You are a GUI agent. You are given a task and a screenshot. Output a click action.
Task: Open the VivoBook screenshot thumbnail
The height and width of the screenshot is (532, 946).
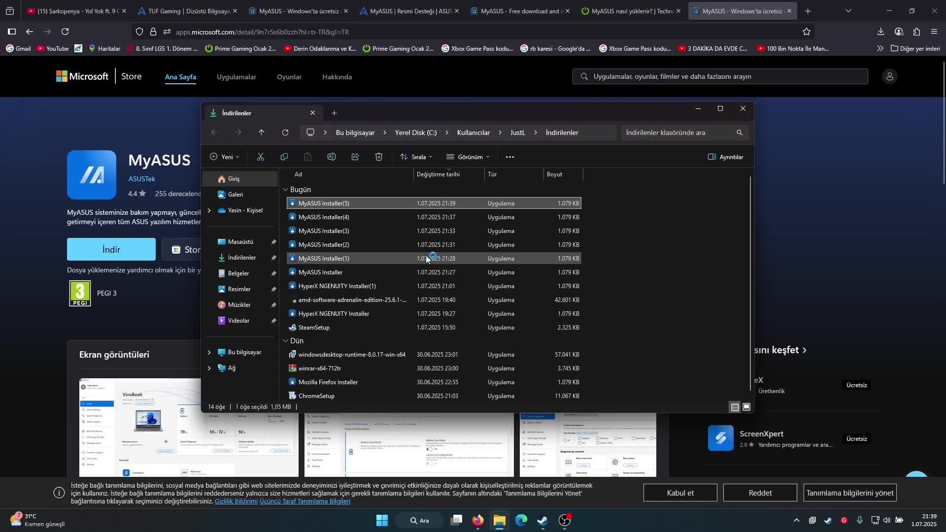(189, 428)
